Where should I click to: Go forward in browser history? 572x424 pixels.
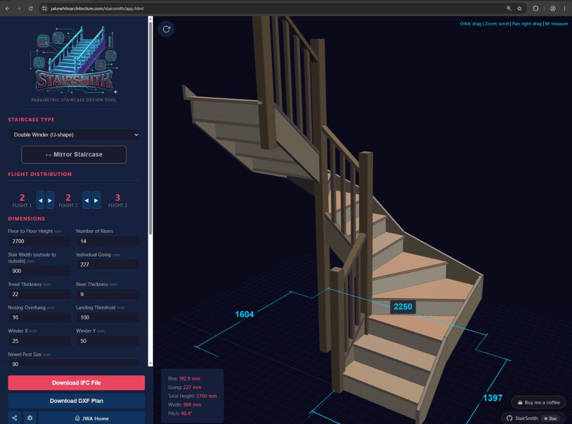tap(19, 9)
